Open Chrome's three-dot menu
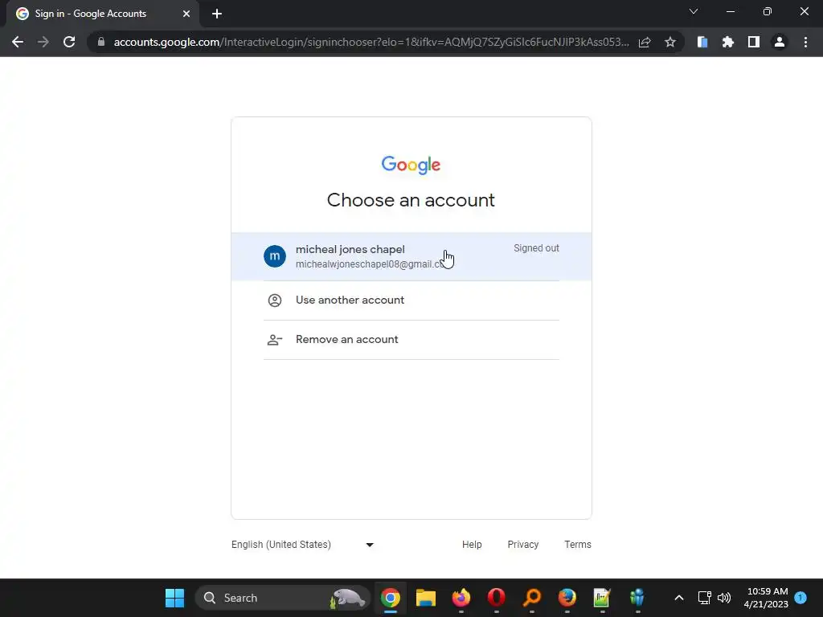 click(805, 42)
